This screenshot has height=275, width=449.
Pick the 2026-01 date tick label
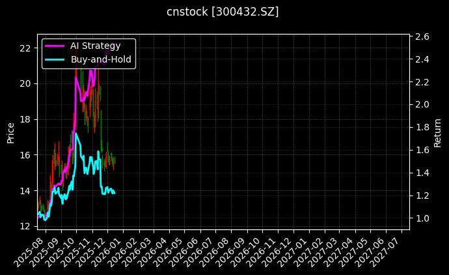[109, 250]
